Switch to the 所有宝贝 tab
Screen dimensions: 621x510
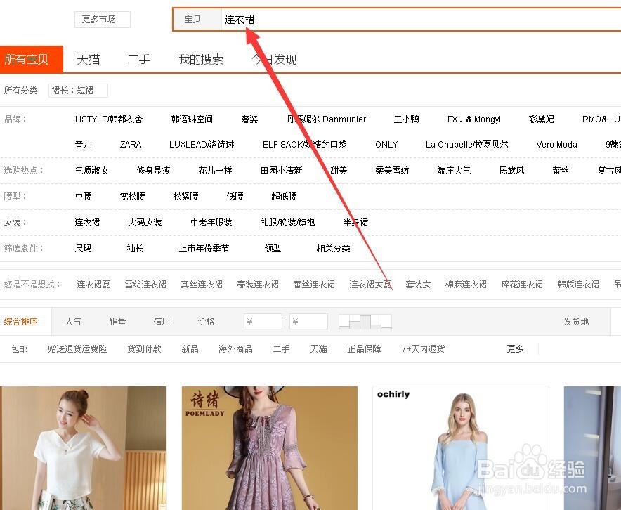click(x=32, y=60)
